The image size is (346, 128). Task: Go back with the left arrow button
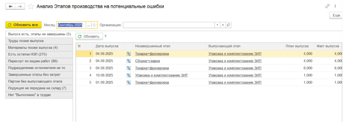(11, 7)
